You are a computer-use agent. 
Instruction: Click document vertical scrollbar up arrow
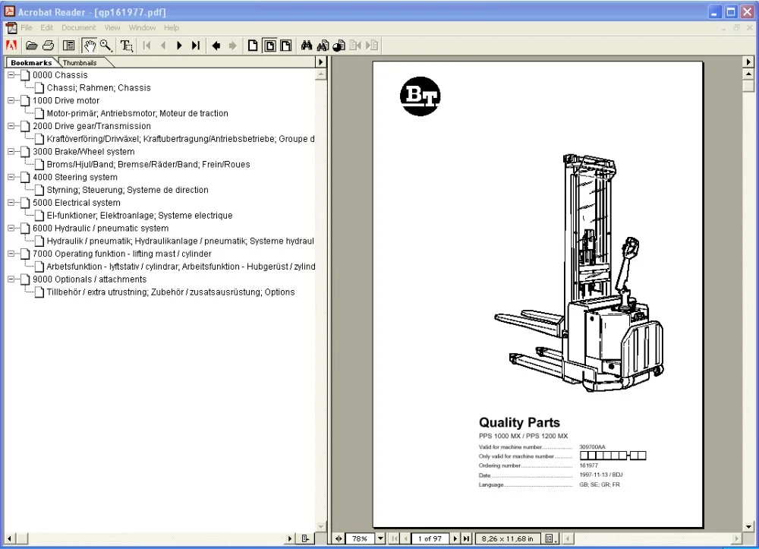point(748,74)
